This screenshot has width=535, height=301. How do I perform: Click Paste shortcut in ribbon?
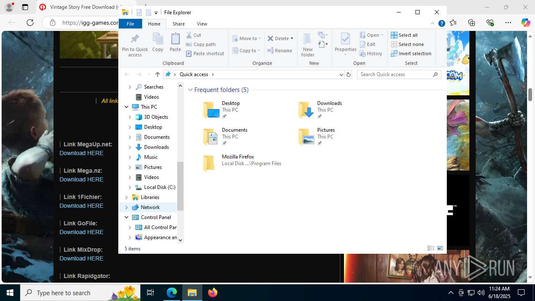click(205, 54)
